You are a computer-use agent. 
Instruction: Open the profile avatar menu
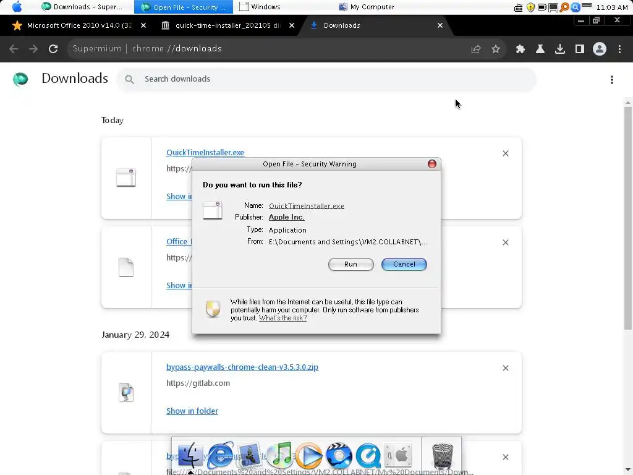[599, 49]
